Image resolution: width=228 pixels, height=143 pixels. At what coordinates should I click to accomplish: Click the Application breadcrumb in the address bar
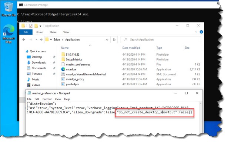coord(72,40)
